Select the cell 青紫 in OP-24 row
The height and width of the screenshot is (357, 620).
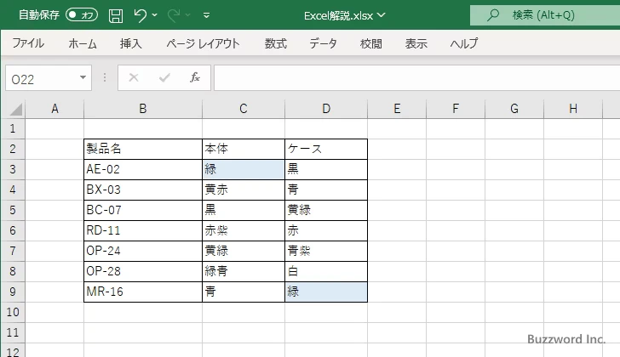(x=326, y=252)
